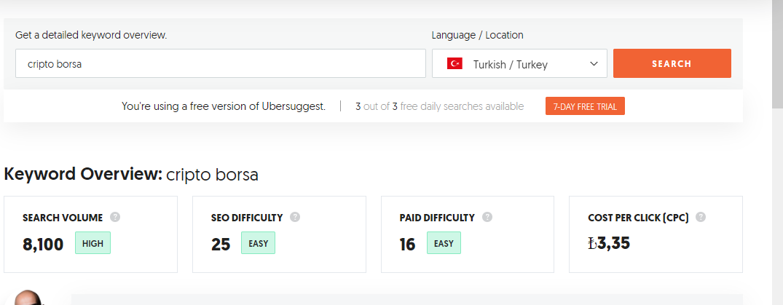Image resolution: width=783 pixels, height=305 pixels.
Task: Click the EASY badge under SEO Difficulty
Action: pos(258,243)
